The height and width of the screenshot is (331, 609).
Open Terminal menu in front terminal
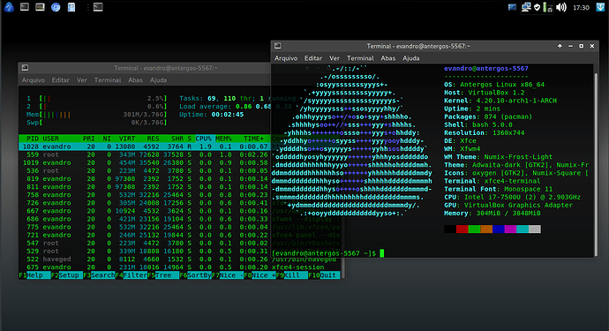(x=360, y=58)
